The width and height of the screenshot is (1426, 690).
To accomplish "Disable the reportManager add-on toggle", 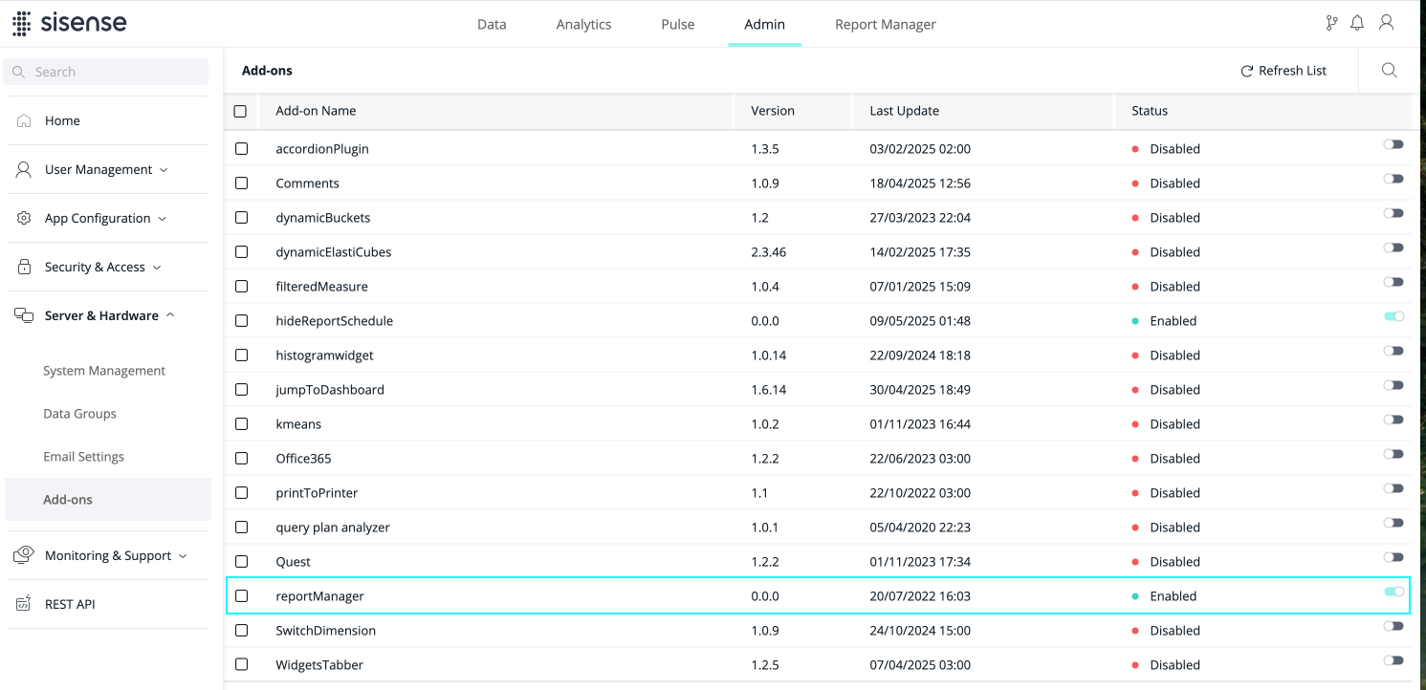I will [1393, 592].
